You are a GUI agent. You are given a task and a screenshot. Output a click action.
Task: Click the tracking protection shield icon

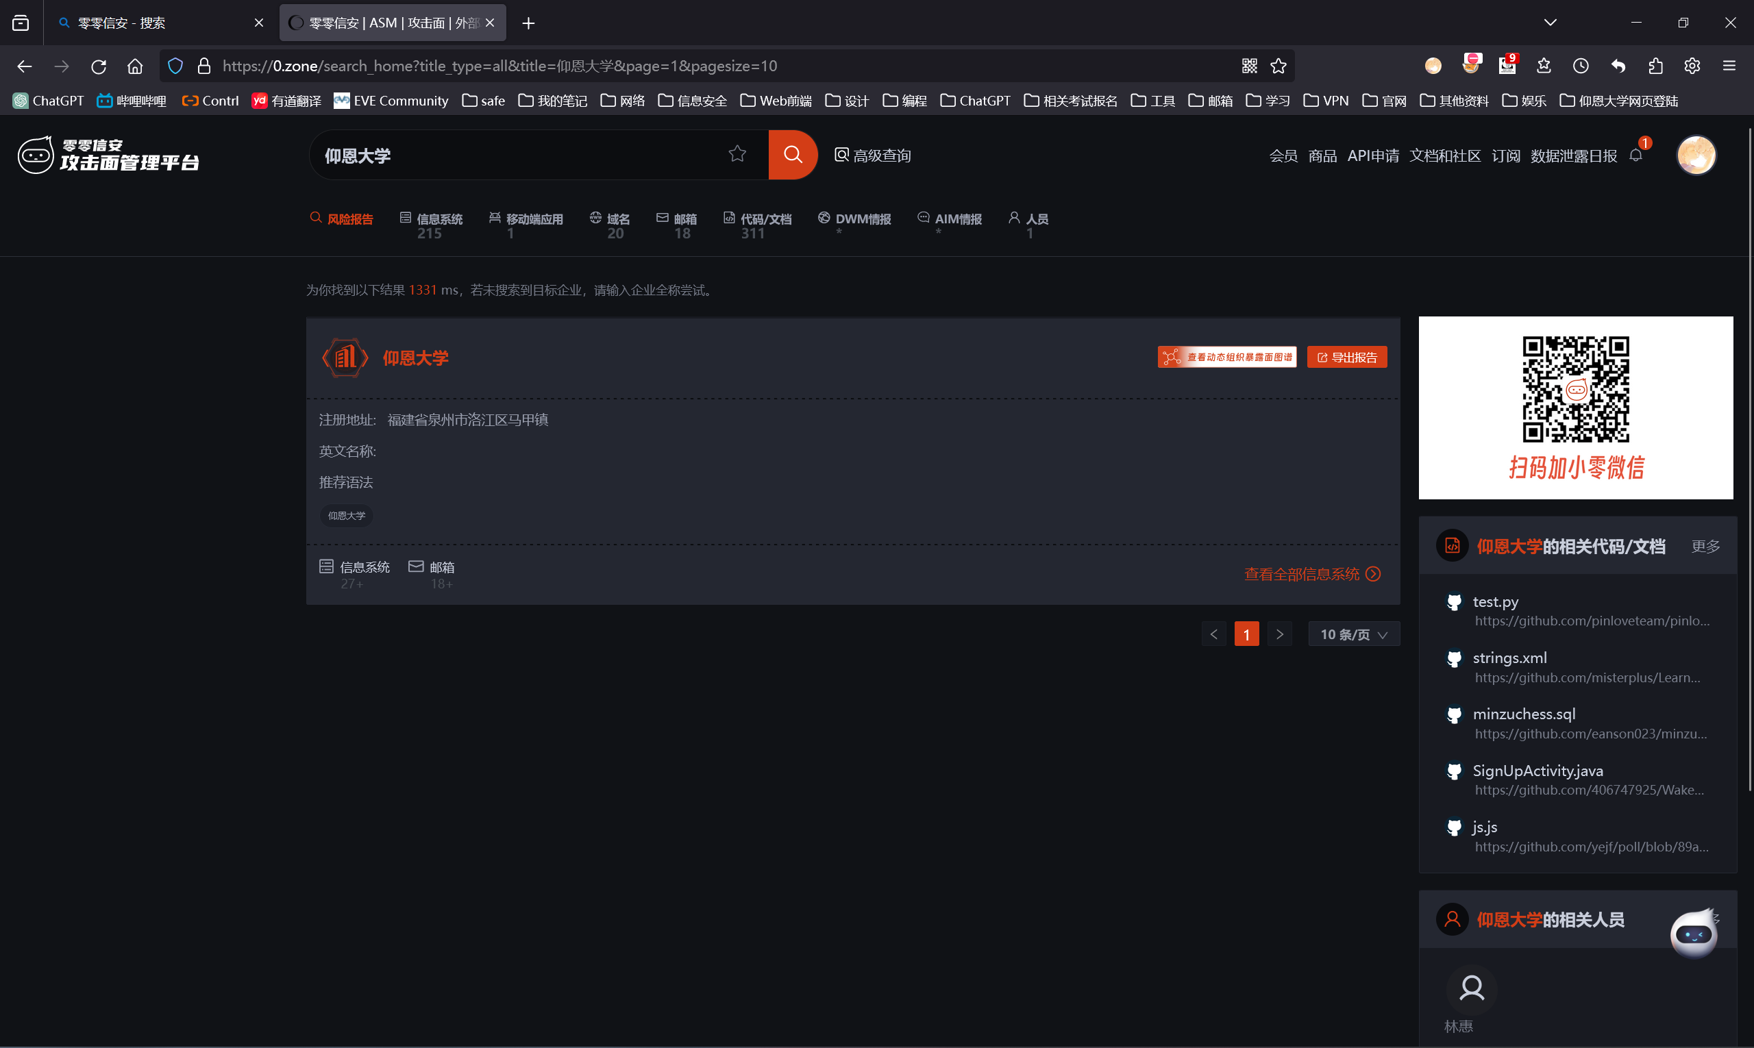click(175, 66)
